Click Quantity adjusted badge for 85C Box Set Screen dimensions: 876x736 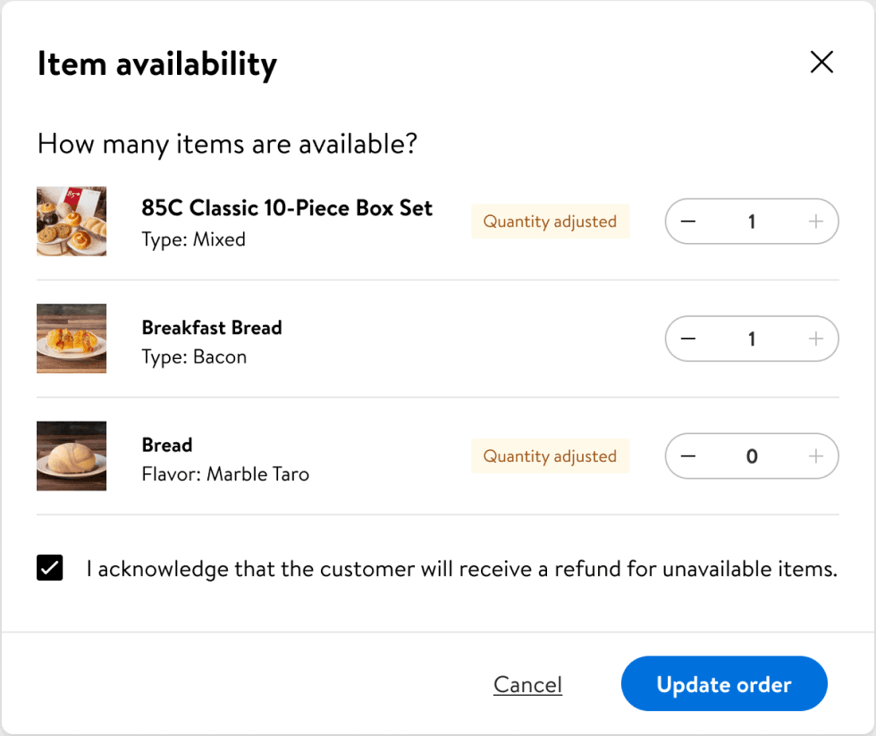coord(550,222)
